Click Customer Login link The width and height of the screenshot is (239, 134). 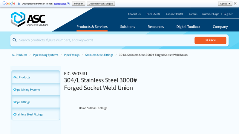coord(211,14)
